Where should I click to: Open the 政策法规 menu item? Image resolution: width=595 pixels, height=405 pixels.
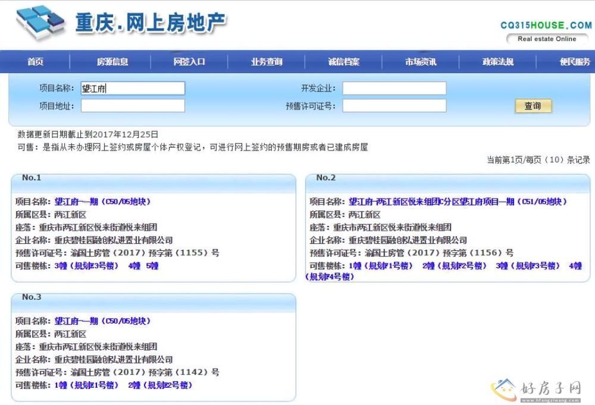pos(497,62)
